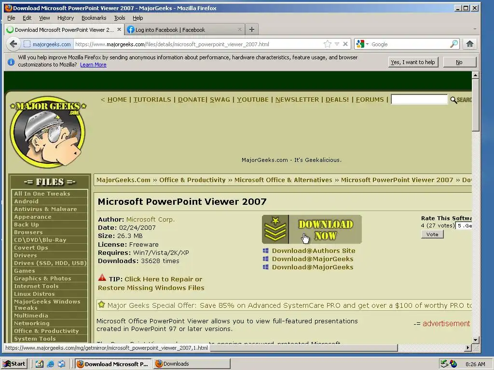This screenshot has width=494, height=370.
Task: Open the Bookmarks menu
Action: (x=94, y=18)
